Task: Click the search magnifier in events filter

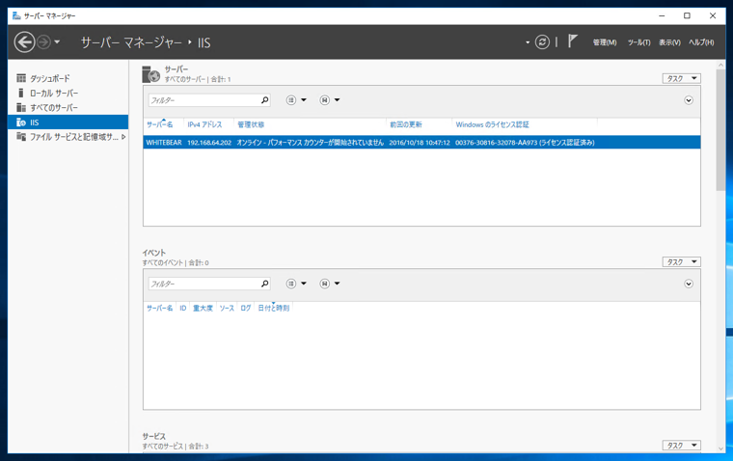Action: tap(265, 284)
